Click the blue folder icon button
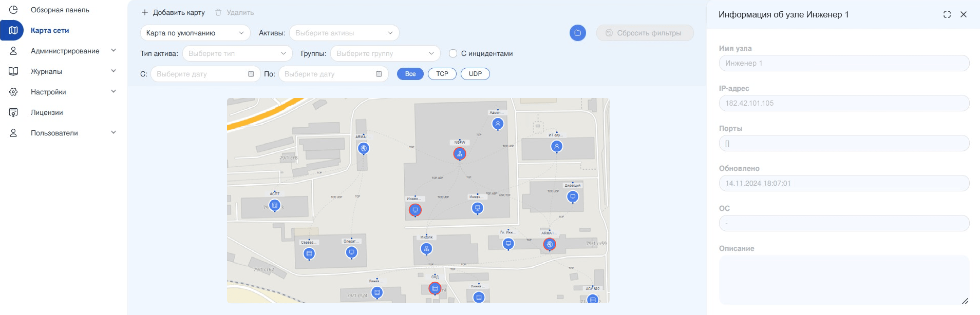 [x=578, y=33]
